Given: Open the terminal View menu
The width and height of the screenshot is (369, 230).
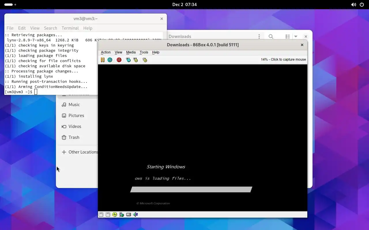Looking at the screenshot, I should tap(35, 28).
